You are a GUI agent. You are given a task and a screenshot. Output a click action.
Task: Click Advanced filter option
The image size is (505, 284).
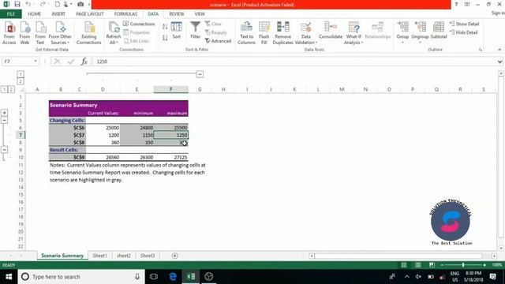click(218, 41)
